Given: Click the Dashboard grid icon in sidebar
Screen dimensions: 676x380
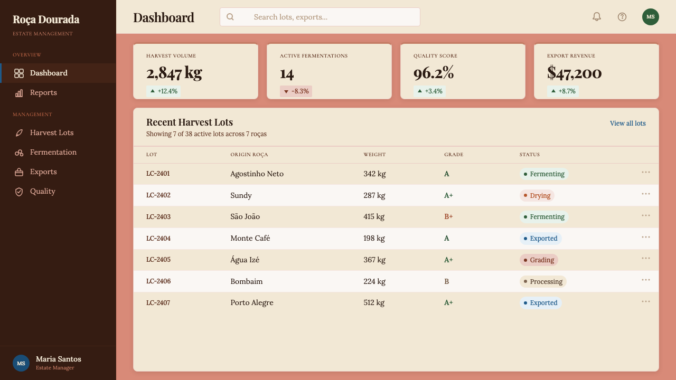Looking at the screenshot, I should click(19, 73).
